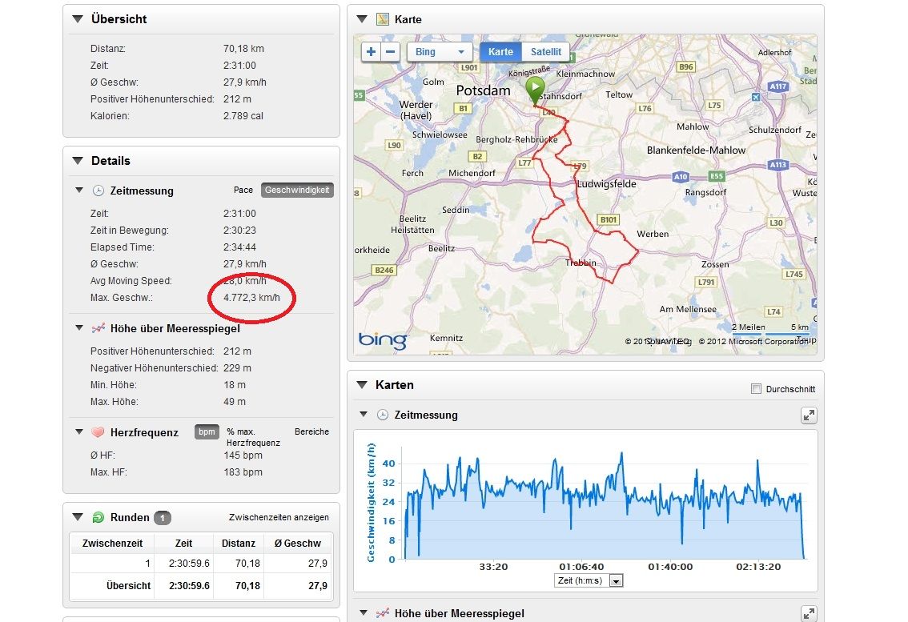Viewport: 908px width, 622px height.
Task: Enable the Durchschnitt checkbox
Action: tap(757, 389)
